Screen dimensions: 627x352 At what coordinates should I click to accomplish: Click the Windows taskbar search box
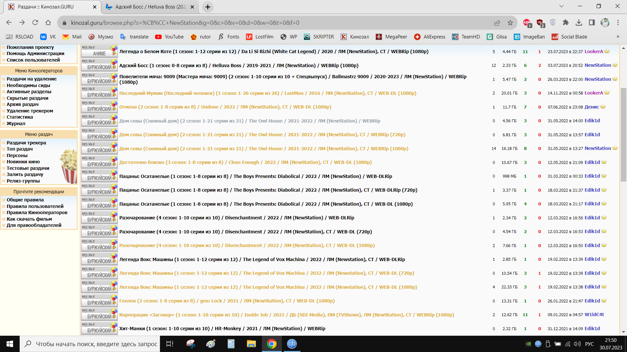click(x=90, y=344)
